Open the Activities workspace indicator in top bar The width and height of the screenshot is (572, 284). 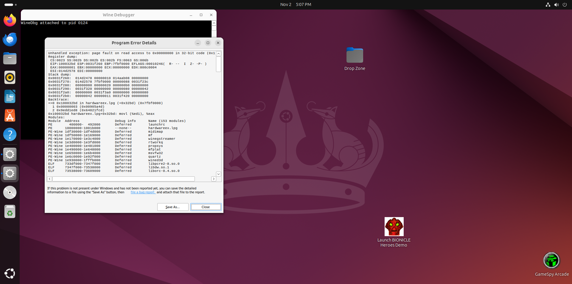pos(10,5)
